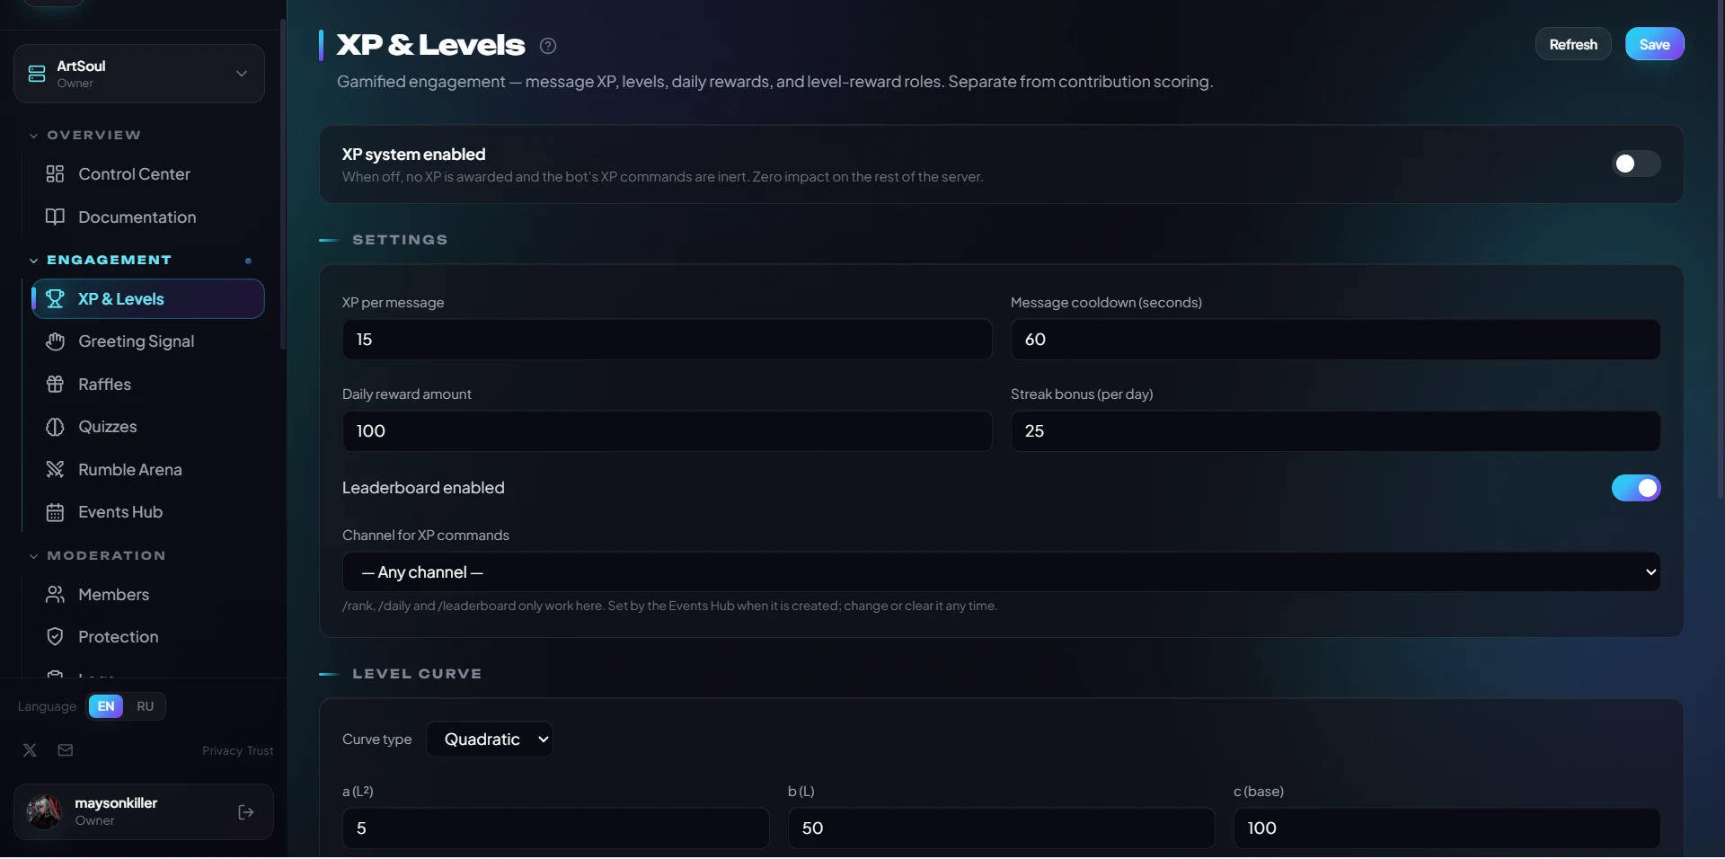Viewport: 1725px width, 859px height.
Task: Click the Save button
Action: (x=1654, y=44)
